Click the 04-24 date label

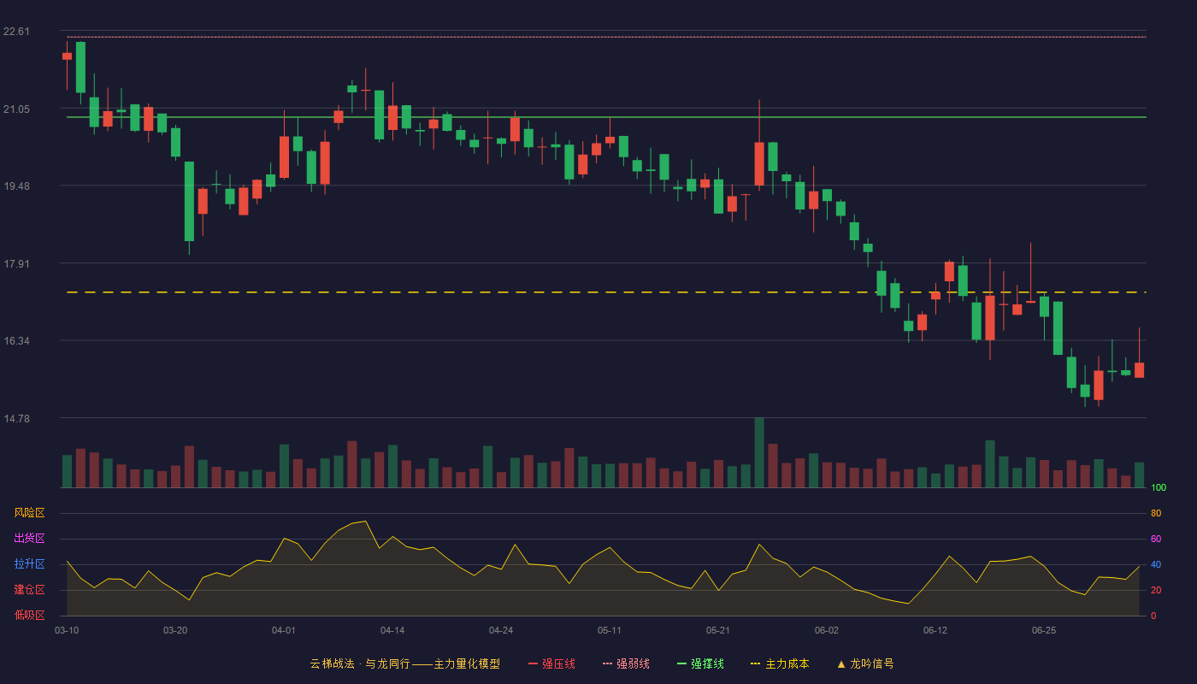(501, 630)
